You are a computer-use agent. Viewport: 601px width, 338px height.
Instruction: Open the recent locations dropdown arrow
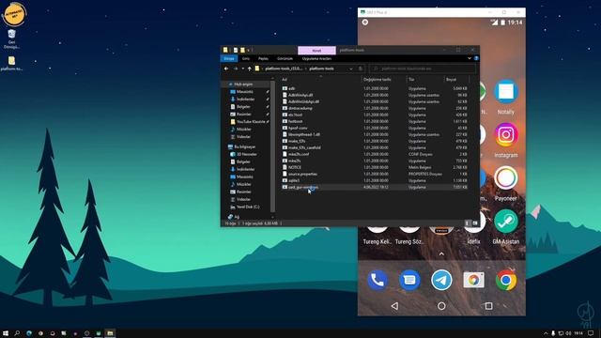242,69
